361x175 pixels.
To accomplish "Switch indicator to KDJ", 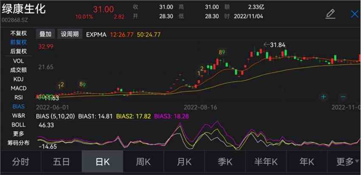I will click(18, 79).
